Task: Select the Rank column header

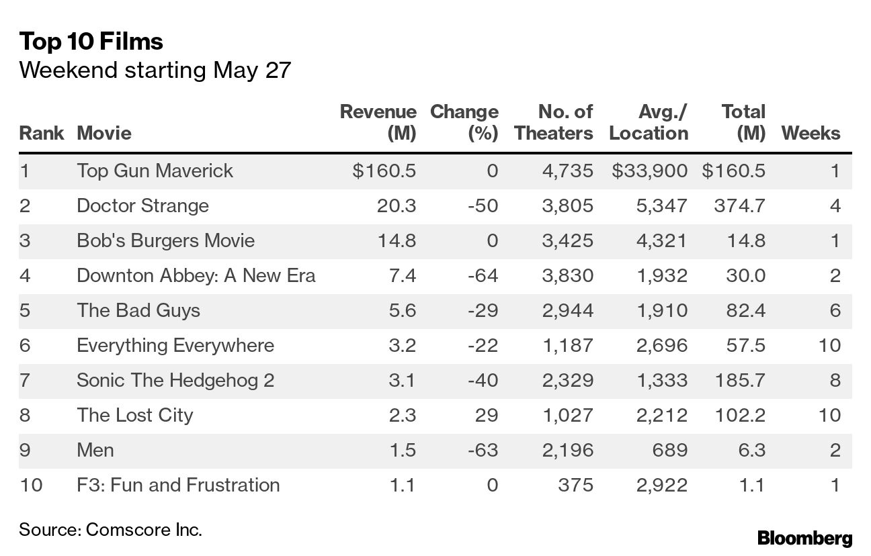Action: pos(42,133)
